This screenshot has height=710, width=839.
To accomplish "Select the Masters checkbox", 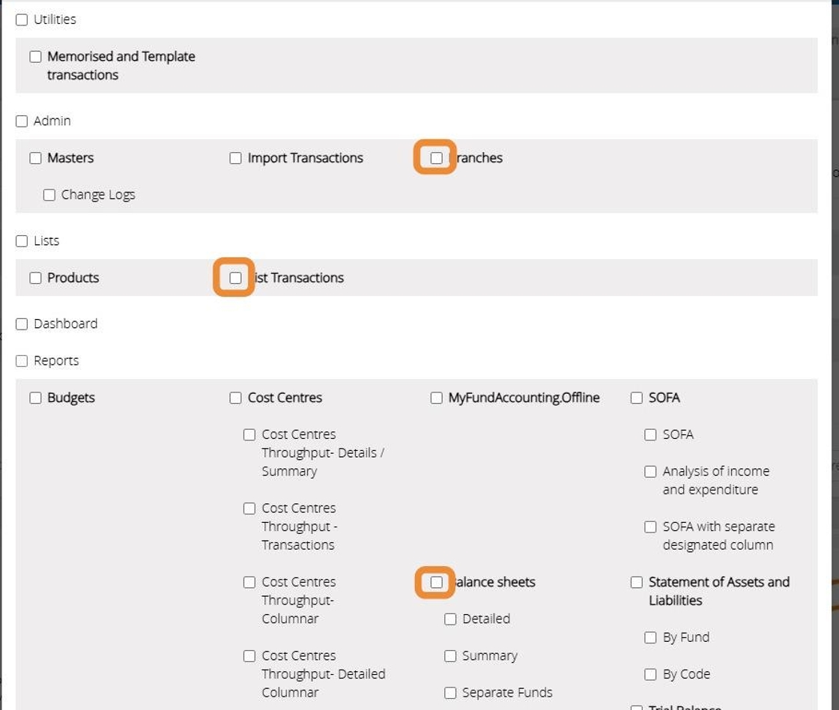I will pyautogui.click(x=35, y=158).
